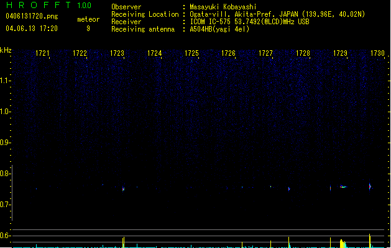The width and height of the screenshot is (391, 248).
Task: Click the meteor label
Action: click(x=88, y=19)
